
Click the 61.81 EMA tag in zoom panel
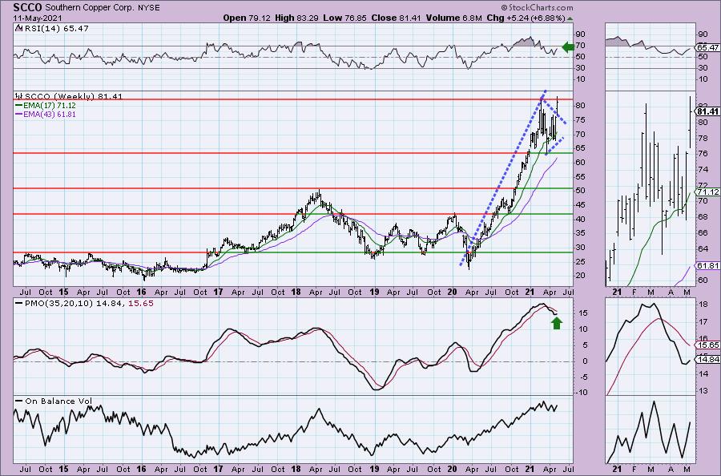coord(708,266)
